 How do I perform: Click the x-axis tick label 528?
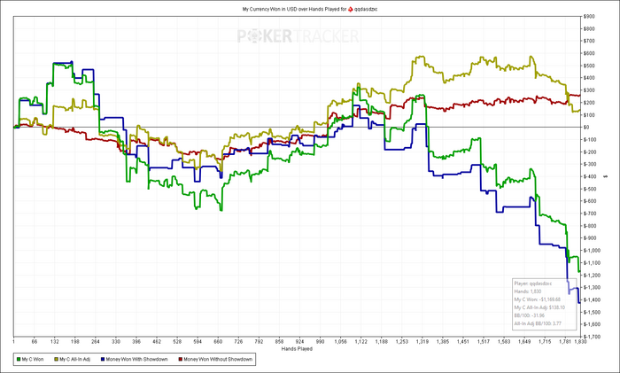tap(177, 342)
